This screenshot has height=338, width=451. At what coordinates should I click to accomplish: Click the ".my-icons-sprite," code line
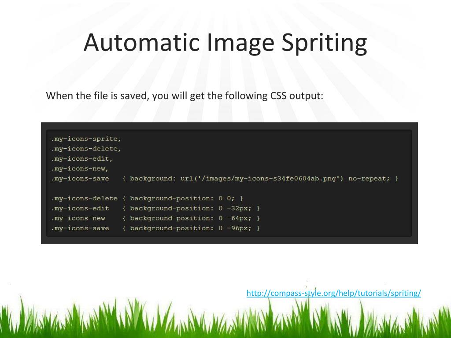[x=86, y=139]
